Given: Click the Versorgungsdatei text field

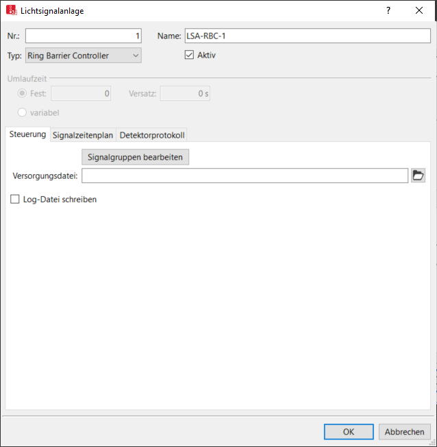Looking at the screenshot, I should (245, 176).
